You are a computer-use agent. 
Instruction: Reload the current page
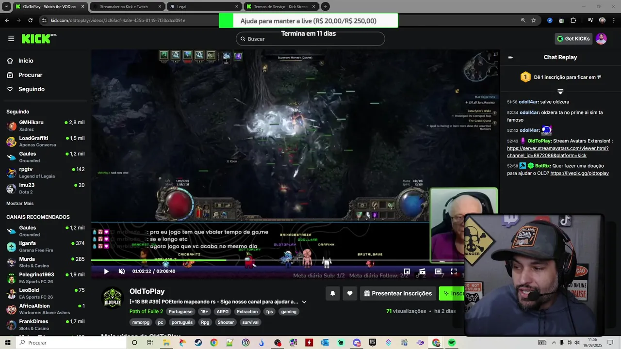coord(30,20)
